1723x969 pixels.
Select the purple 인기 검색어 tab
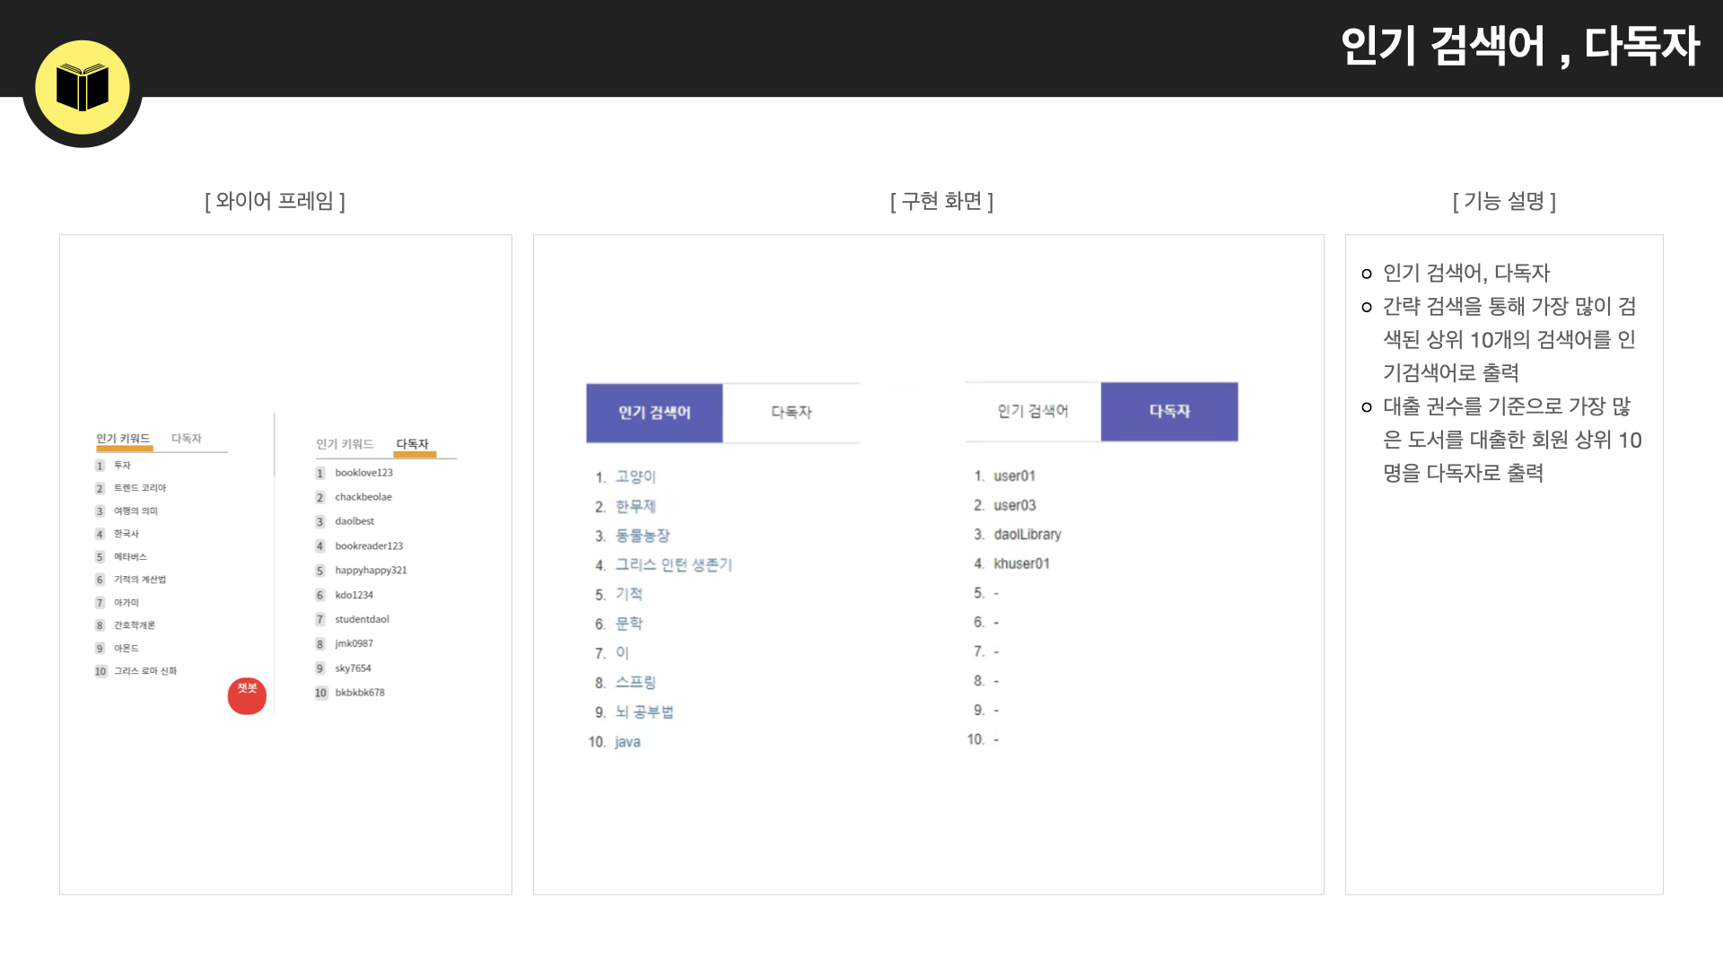[654, 413]
